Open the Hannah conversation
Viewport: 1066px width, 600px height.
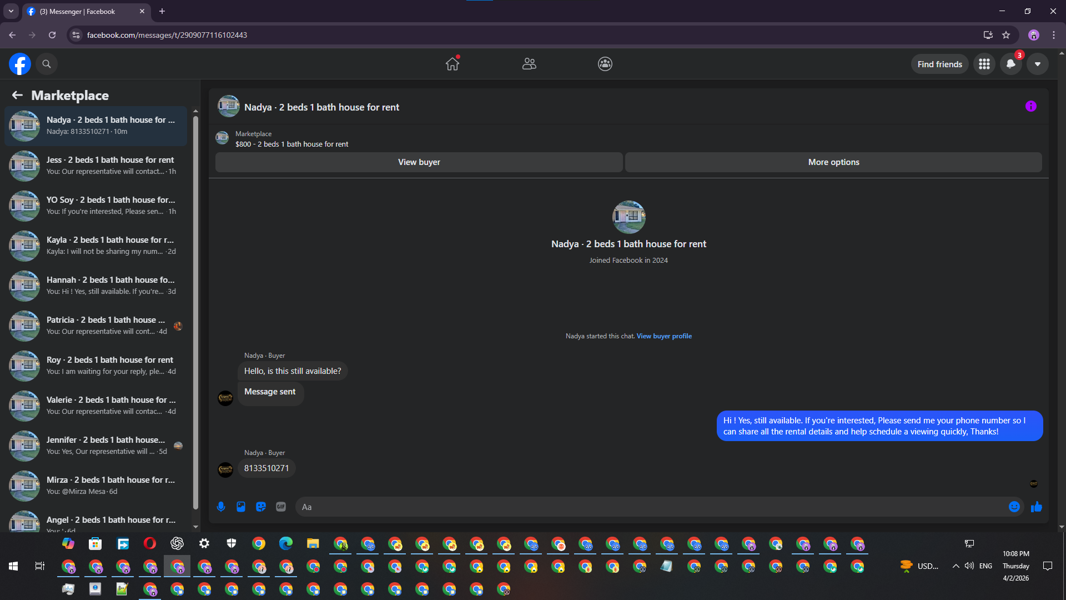coord(96,286)
